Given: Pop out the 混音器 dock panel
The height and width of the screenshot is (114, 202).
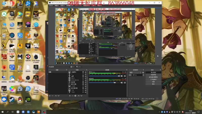Looking at the screenshot, I should point(127,70).
